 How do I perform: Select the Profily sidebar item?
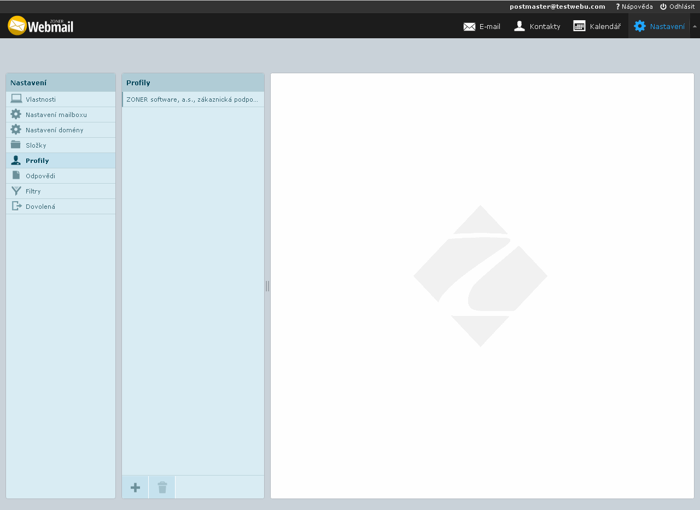click(37, 161)
